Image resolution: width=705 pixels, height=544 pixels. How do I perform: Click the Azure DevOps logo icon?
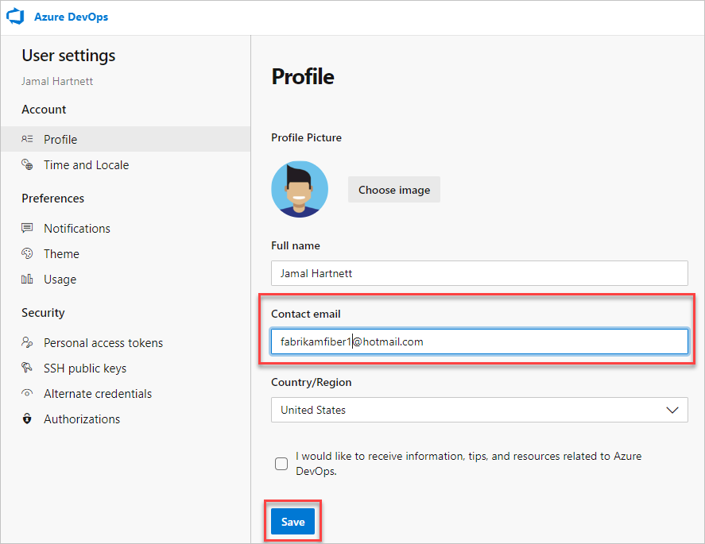[x=15, y=17]
